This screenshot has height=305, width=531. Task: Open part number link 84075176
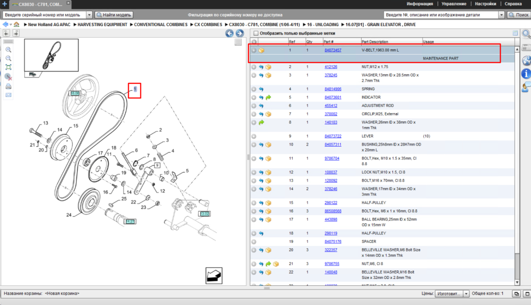pyautogui.click(x=332, y=242)
